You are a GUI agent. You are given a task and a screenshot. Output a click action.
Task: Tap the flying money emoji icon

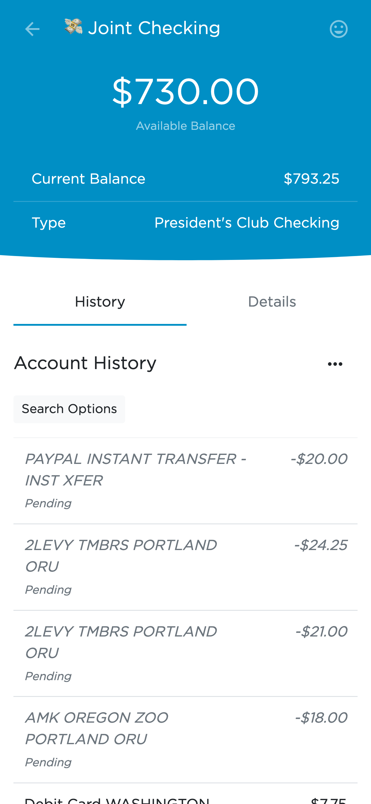point(73,27)
